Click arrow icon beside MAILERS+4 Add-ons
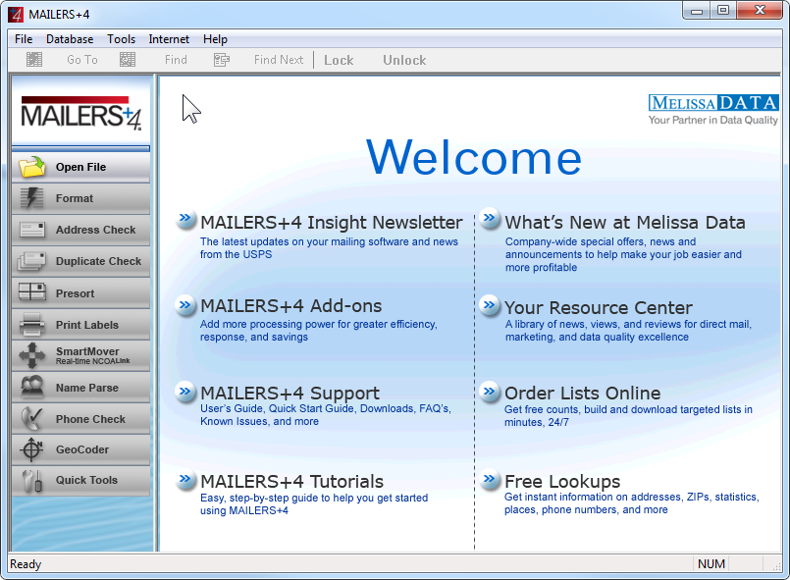This screenshot has width=790, height=580. 185,305
